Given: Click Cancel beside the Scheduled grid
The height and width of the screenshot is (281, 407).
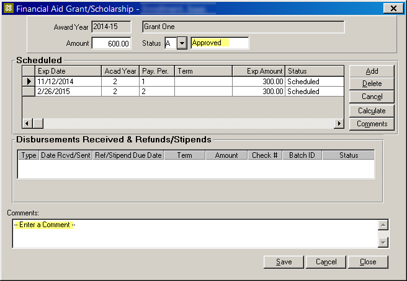Looking at the screenshot, I should click(371, 97).
